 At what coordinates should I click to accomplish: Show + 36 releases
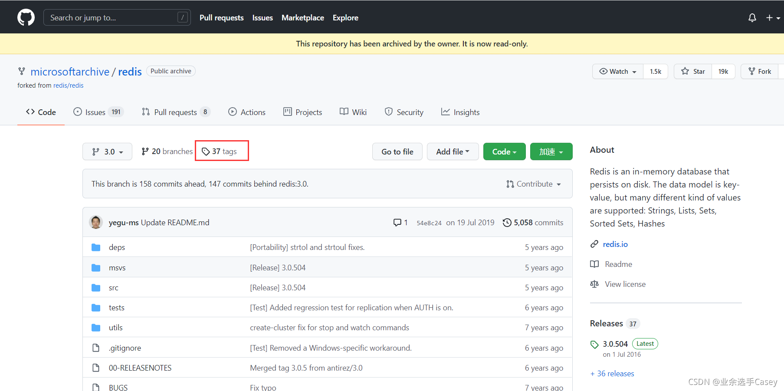(x=612, y=374)
